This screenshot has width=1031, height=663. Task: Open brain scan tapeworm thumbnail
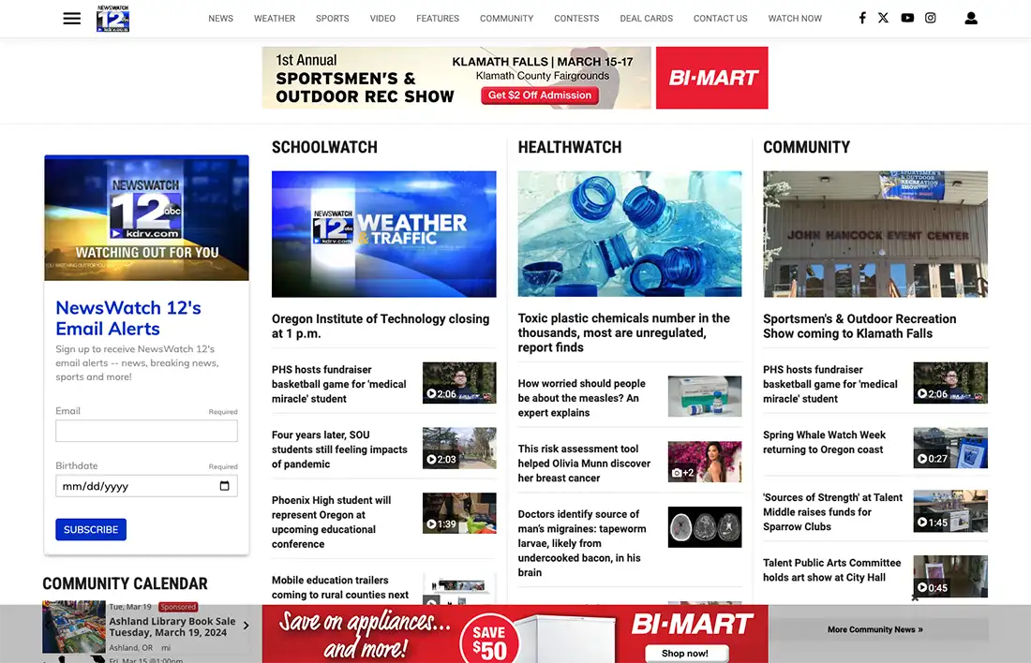(705, 527)
